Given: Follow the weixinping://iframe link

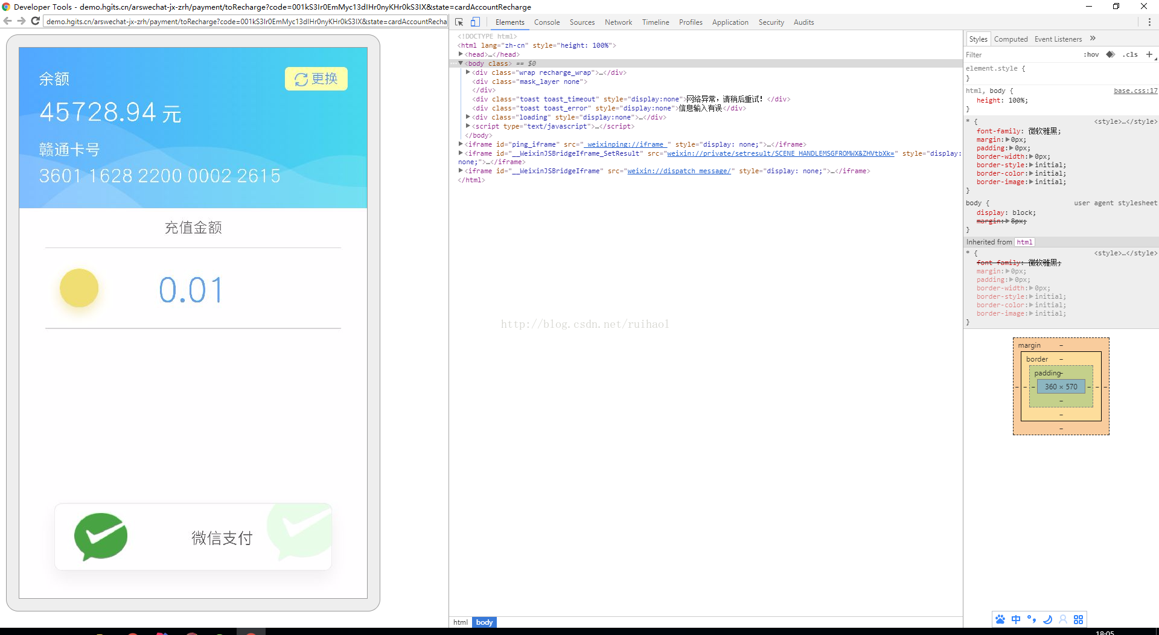Looking at the screenshot, I should tap(625, 144).
